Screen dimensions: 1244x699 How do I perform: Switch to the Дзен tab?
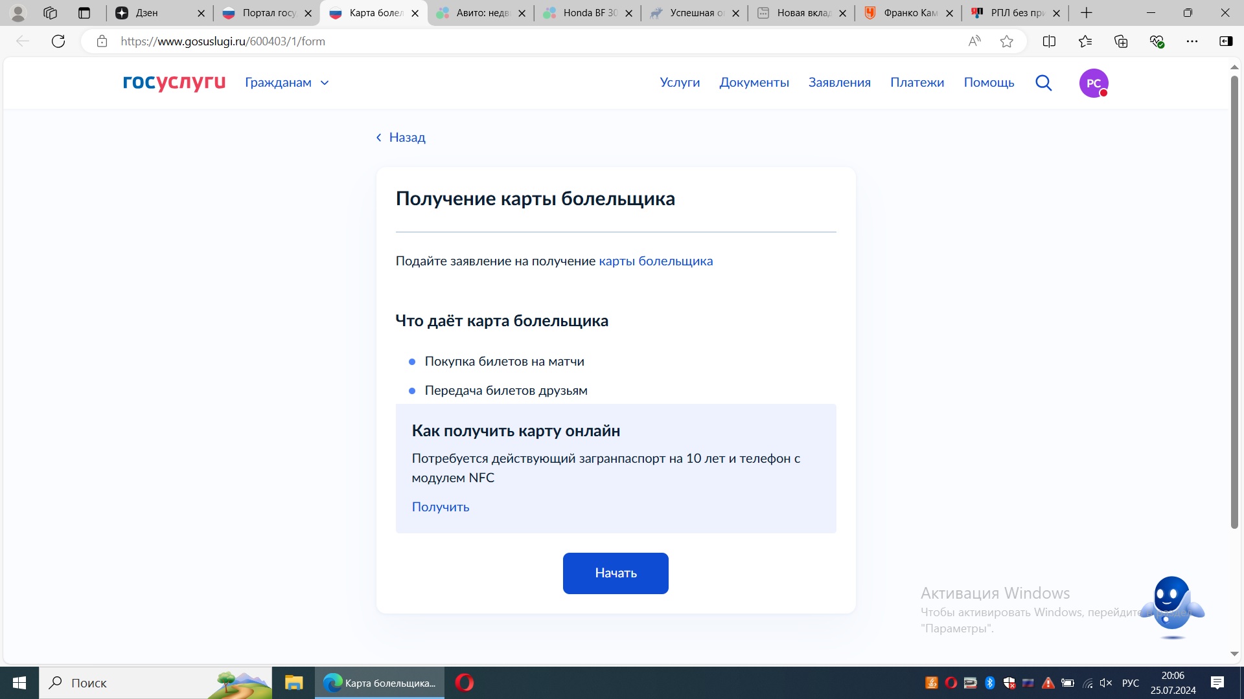[159, 13]
